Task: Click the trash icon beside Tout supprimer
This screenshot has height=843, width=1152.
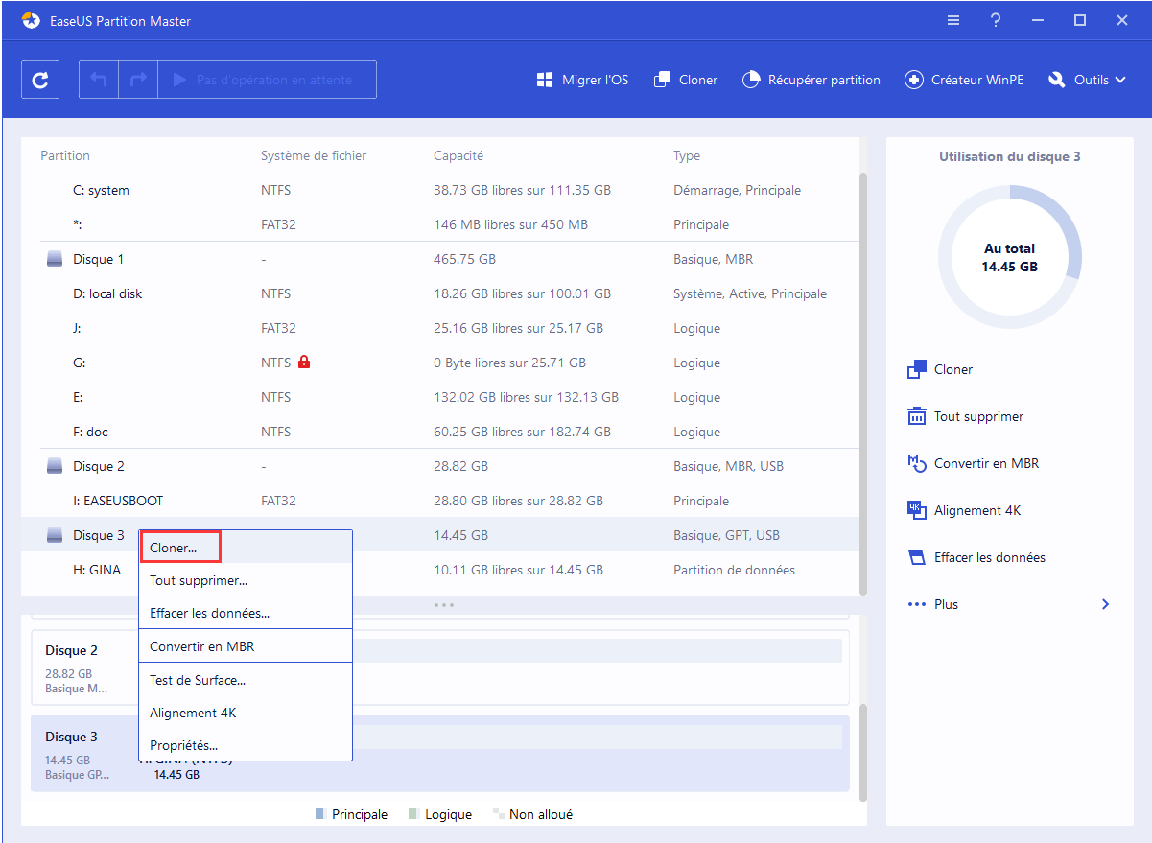Action: pyautogui.click(x=916, y=416)
